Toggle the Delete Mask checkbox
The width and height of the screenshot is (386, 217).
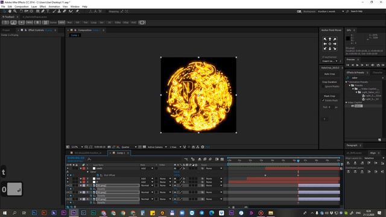[323, 101]
